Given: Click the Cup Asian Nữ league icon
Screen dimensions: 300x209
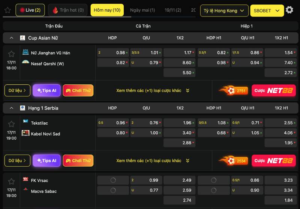Looking at the screenshot, I should click(22, 38).
